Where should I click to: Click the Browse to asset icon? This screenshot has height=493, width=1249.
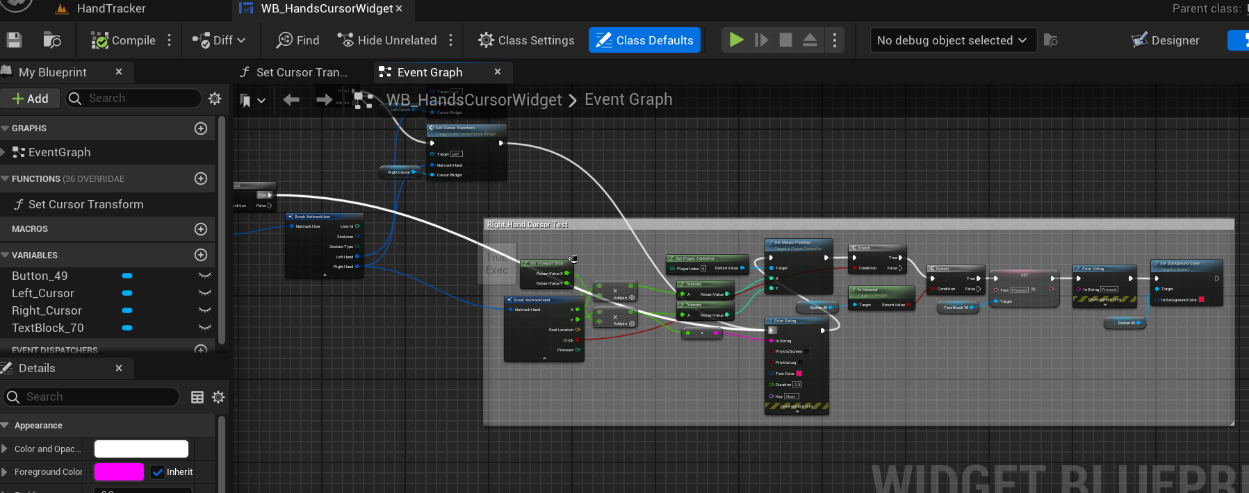(52, 40)
